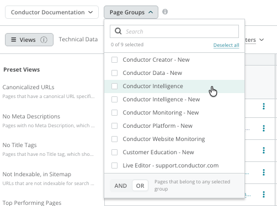Screen dimensions: 277x206
Task: Select the Canonicalized URLs preset view
Action: pyautogui.click(x=49, y=91)
